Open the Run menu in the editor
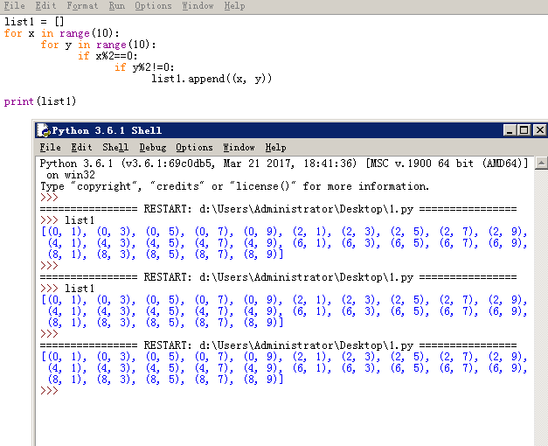This screenshot has height=446, width=548. (x=116, y=6)
